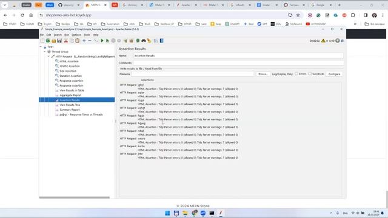Click the Open file toolbar icon
The width and height of the screenshot is (388, 218).
point(54,41)
